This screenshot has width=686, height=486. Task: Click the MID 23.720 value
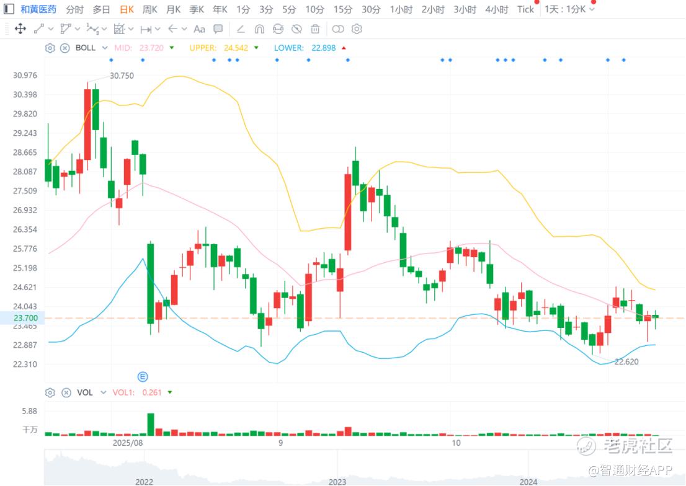click(x=151, y=48)
